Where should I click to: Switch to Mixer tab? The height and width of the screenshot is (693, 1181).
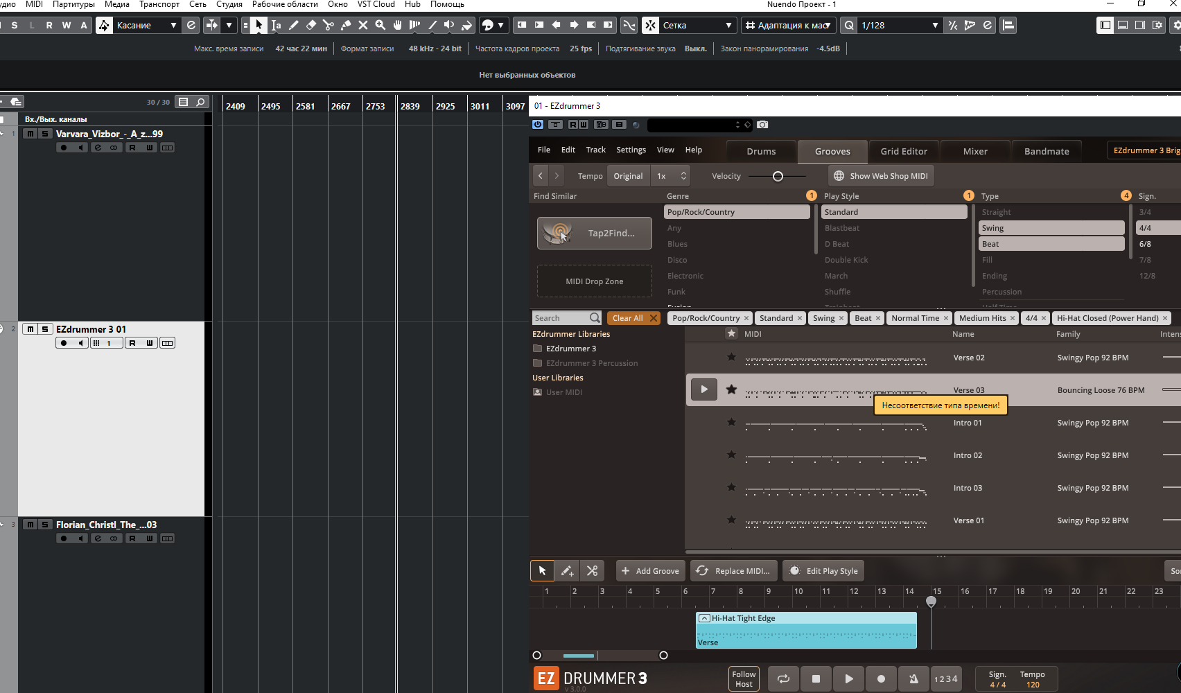[x=975, y=151]
